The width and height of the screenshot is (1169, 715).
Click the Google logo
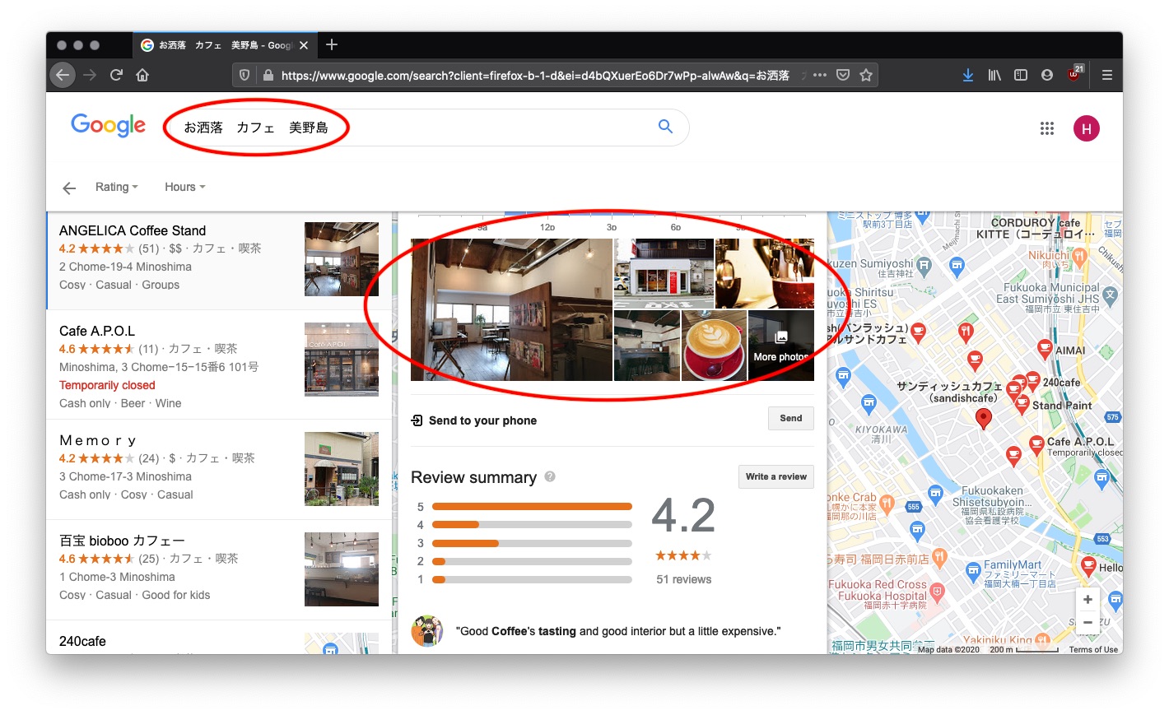click(x=108, y=126)
